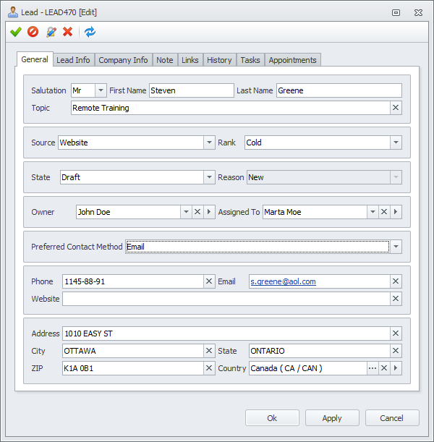Open the Appointments tab
This screenshot has width=434, height=442.
[292, 60]
